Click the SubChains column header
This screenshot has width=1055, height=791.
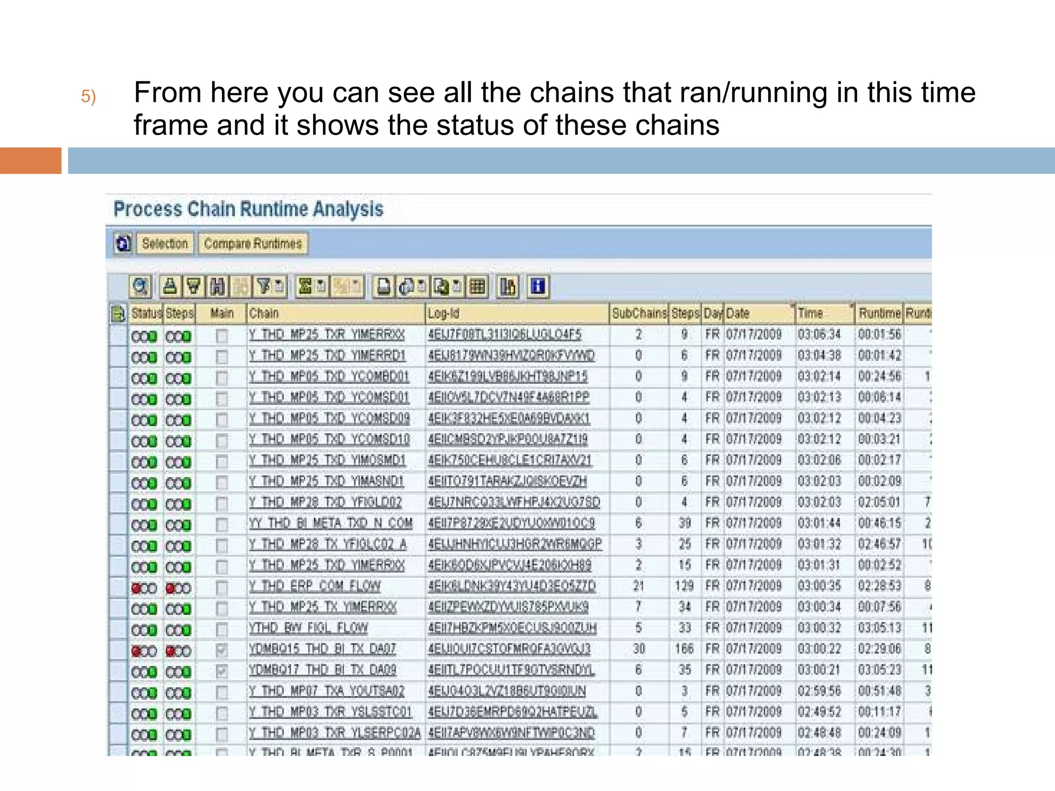639,313
